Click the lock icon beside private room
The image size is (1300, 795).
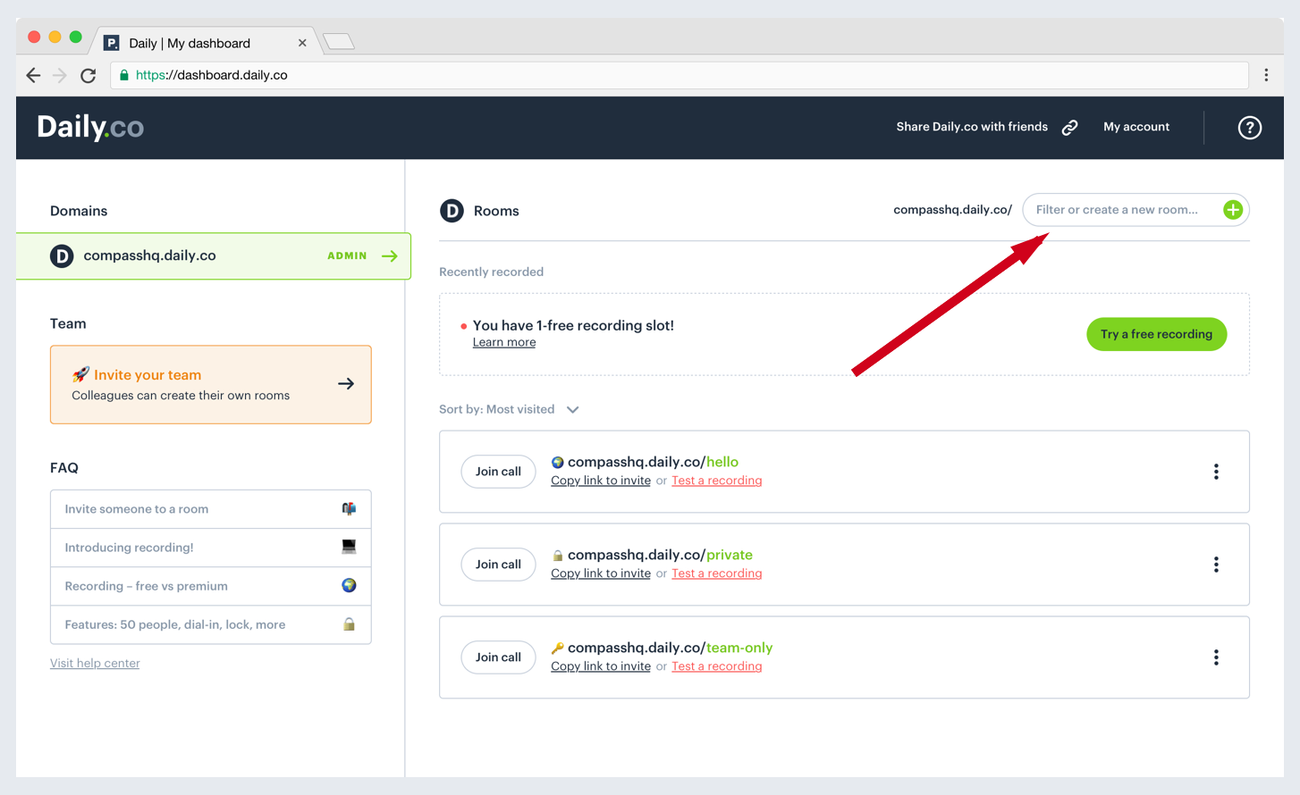coord(557,556)
